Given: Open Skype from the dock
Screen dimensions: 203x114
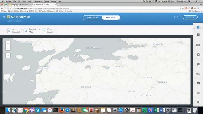Looking at the screenshot, I should [38, 110].
